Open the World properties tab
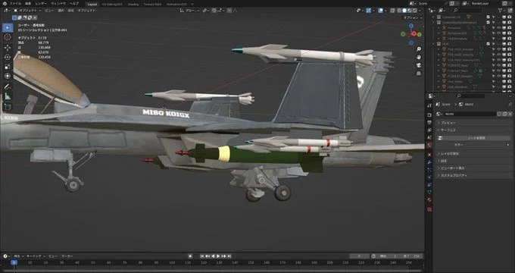This screenshot has height=273, width=515. [429, 145]
